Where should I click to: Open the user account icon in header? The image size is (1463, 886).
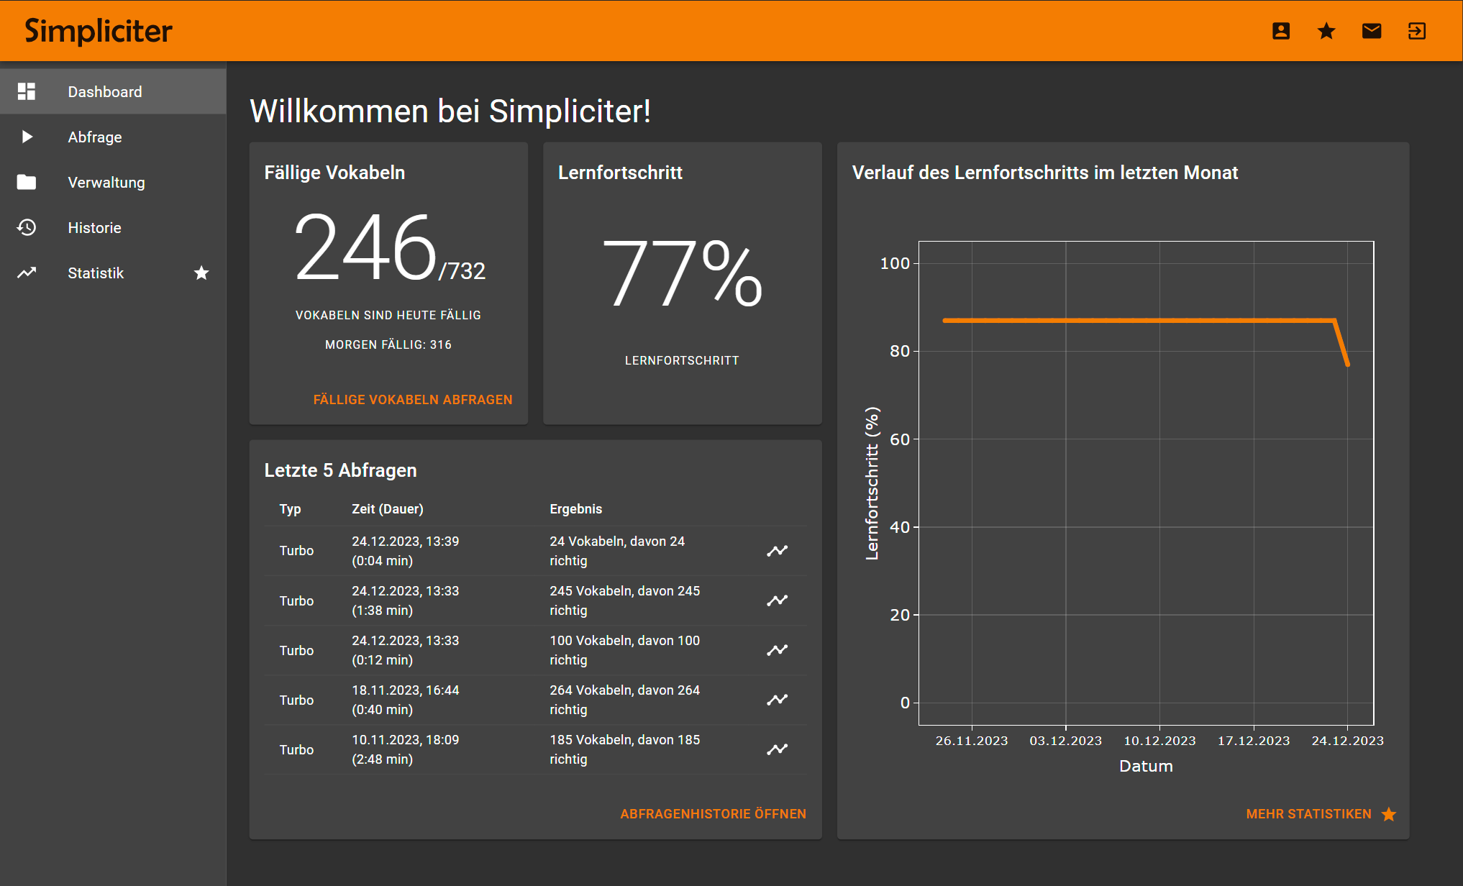(1280, 31)
